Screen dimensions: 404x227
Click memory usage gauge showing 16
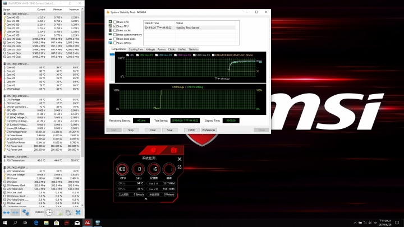tap(154, 169)
